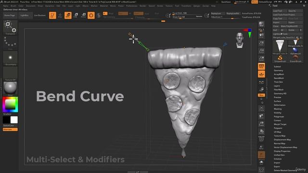Click the AAHalf icon
Viewport: 308px width, 173px height.
click(x=261, y=59)
